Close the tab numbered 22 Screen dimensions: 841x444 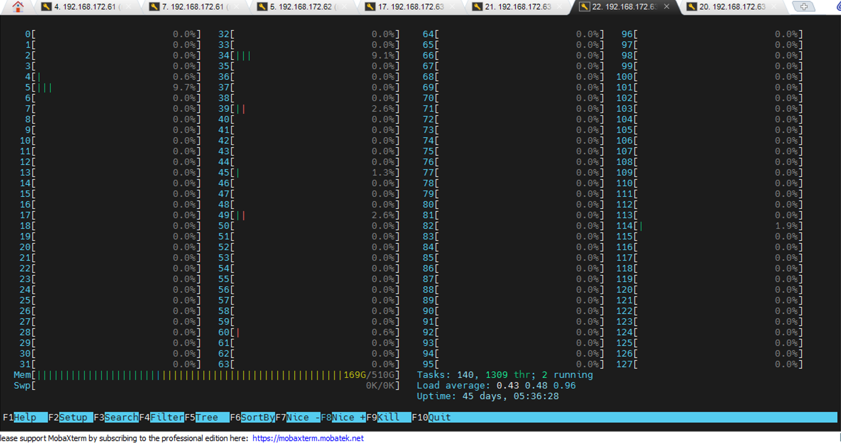[x=667, y=7]
